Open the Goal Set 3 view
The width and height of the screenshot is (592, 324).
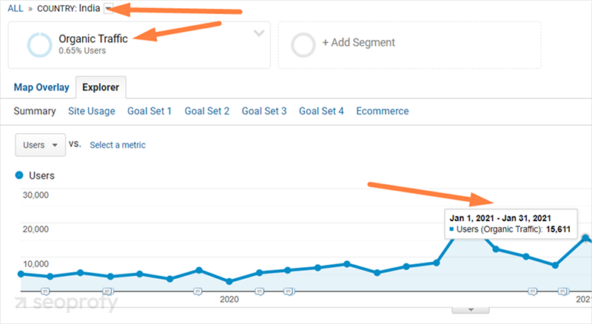[x=264, y=111]
